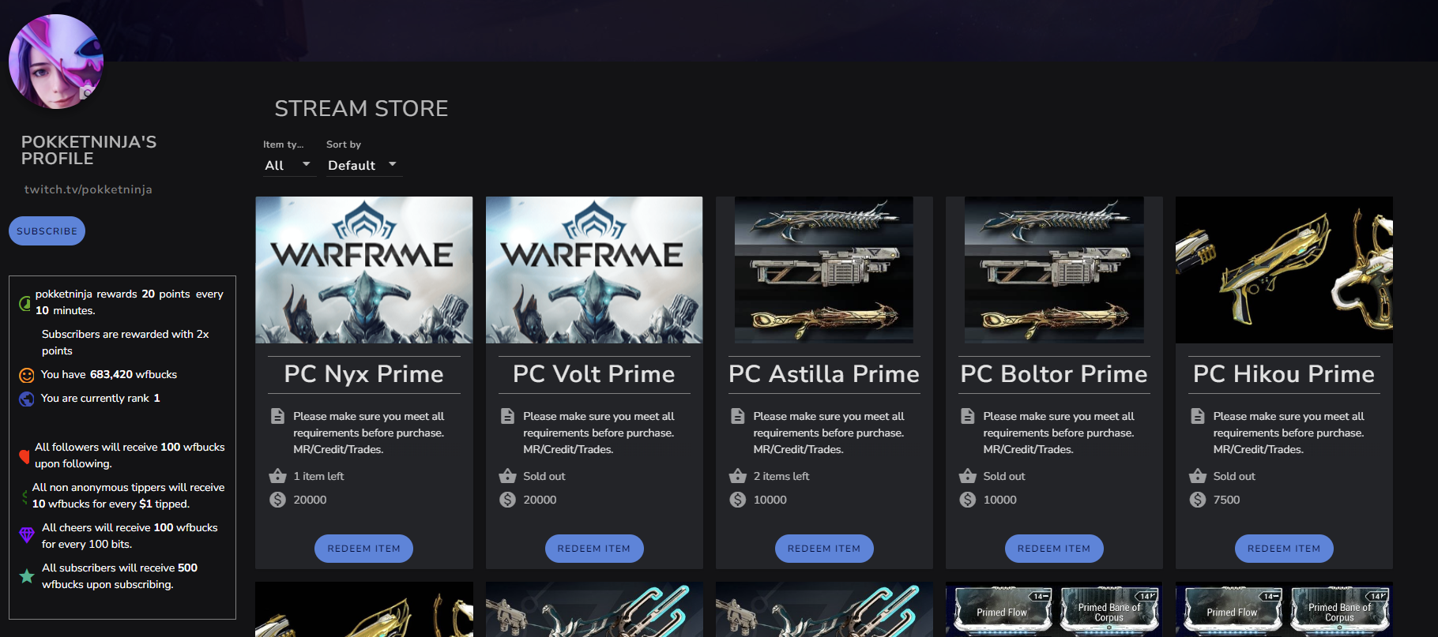Click the basket icon on PC Volt Prime card
The height and width of the screenshot is (637, 1438).
[x=507, y=476]
